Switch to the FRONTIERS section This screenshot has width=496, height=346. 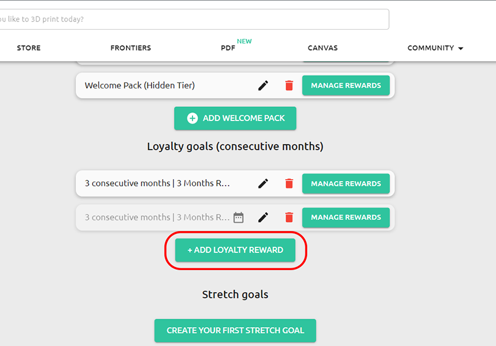click(130, 47)
